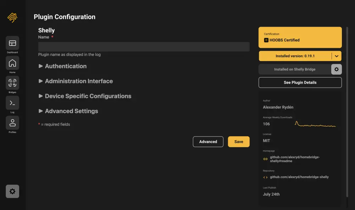Open the Bridges sidebar icon

pos(12,83)
